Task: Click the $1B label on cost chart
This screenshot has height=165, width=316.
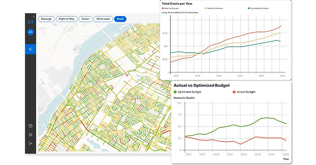Action: [x=166, y=46]
